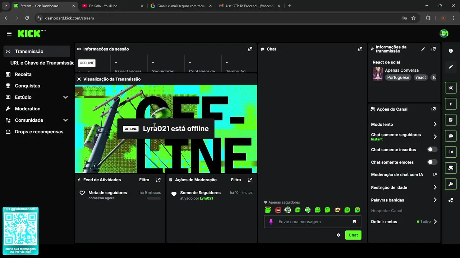Switch to the Gmail browser tab
The height and width of the screenshot is (258, 460).
(x=180, y=6)
